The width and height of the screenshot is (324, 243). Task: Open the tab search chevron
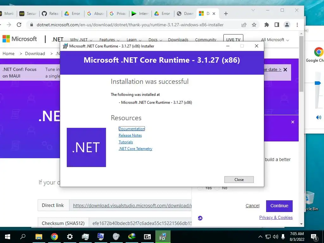tap(253, 10)
